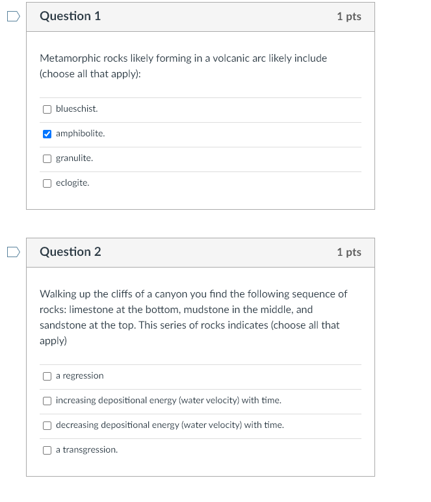Flag Question 2 using the flag icon
431x502 pixels.
point(14,251)
